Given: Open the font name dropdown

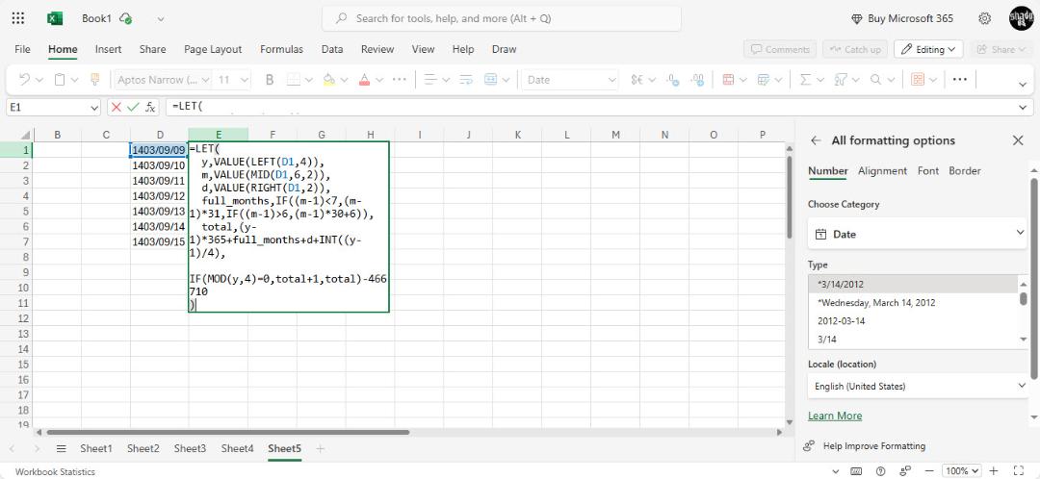Looking at the screenshot, I should [x=205, y=80].
